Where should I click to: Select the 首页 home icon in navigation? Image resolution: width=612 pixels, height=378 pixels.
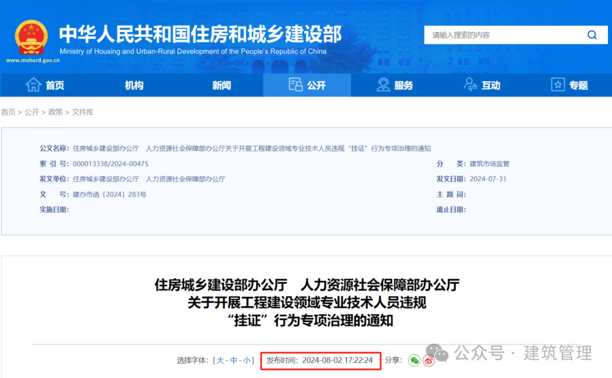click(x=33, y=84)
